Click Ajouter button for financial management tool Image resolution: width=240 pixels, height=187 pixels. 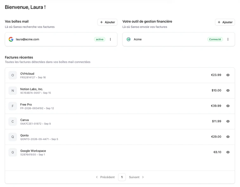(225, 22)
